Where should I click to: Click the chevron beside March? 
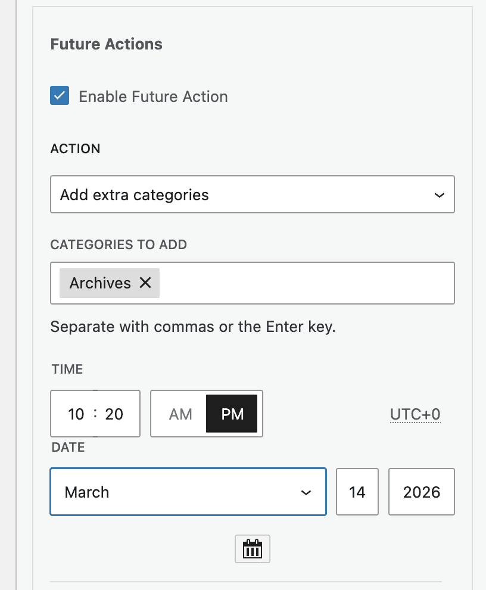(306, 492)
